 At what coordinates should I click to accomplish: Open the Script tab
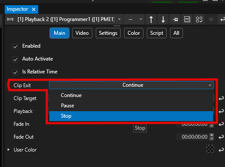(157, 33)
